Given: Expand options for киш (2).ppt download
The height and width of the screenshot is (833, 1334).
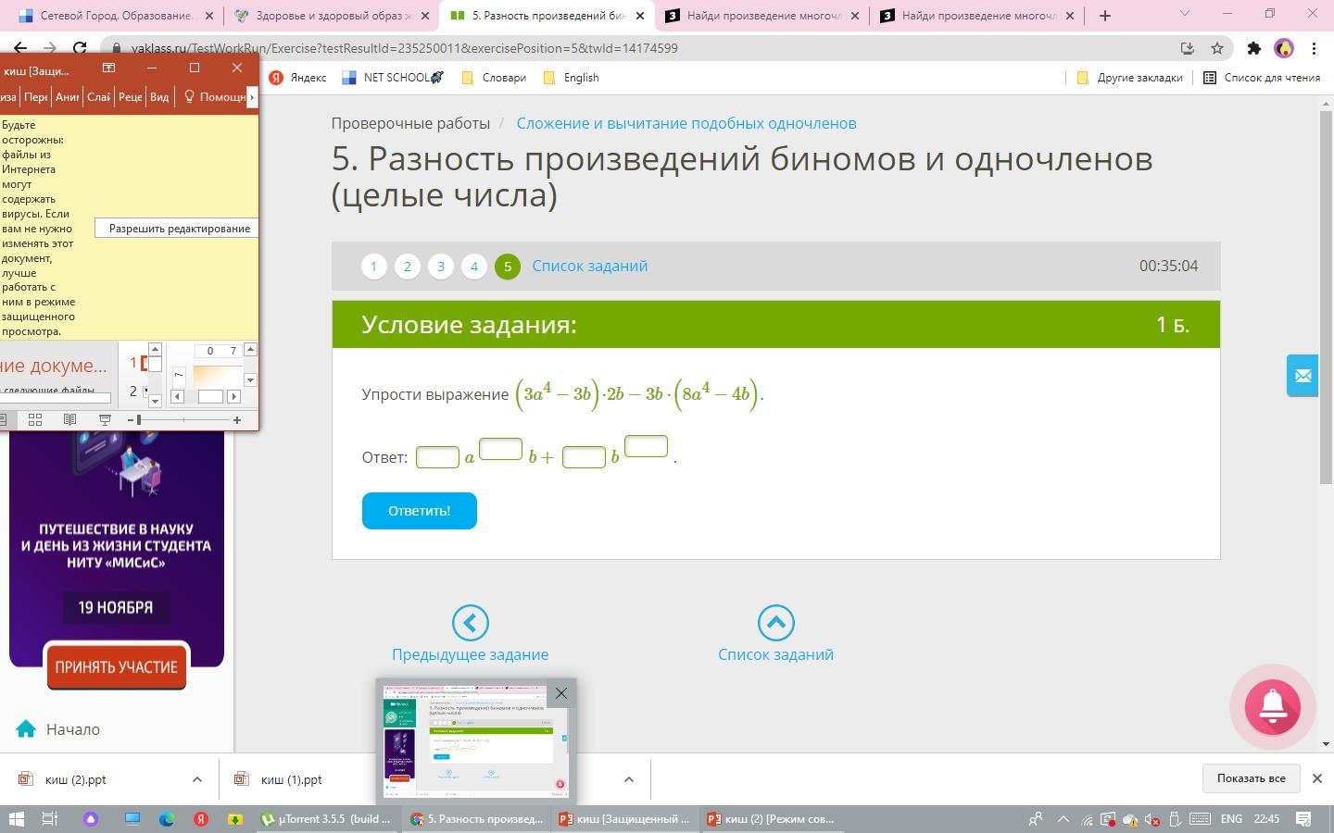Looking at the screenshot, I should pyautogui.click(x=196, y=779).
